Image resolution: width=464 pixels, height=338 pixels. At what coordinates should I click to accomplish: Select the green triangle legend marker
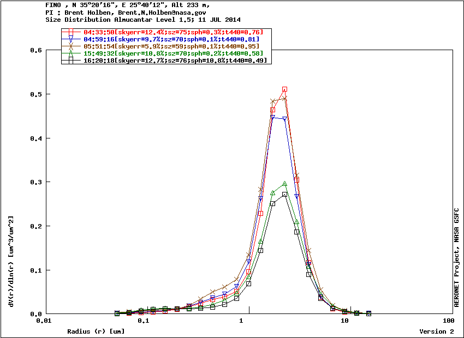click(x=71, y=53)
